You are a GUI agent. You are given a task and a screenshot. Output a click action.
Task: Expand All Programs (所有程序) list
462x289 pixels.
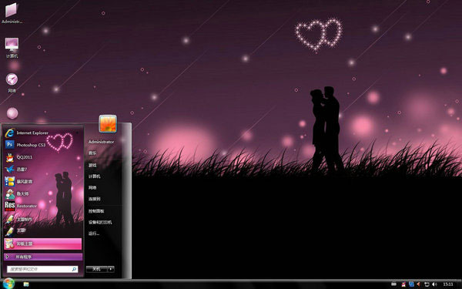(x=43, y=257)
